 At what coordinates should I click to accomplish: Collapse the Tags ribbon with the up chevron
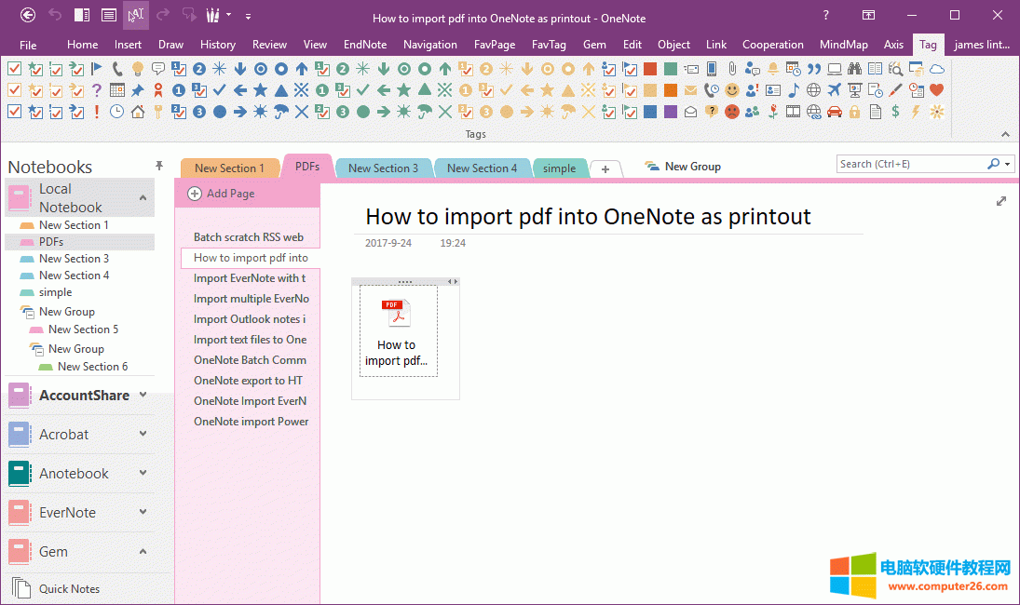click(1005, 133)
